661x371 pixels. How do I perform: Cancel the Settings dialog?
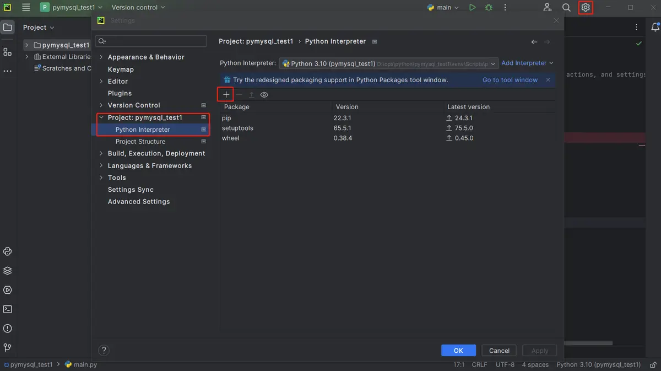pyautogui.click(x=499, y=351)
